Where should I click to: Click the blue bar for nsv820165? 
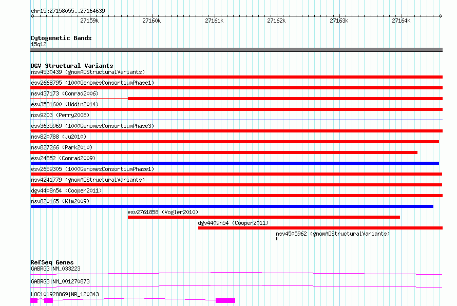pos(232,206)
